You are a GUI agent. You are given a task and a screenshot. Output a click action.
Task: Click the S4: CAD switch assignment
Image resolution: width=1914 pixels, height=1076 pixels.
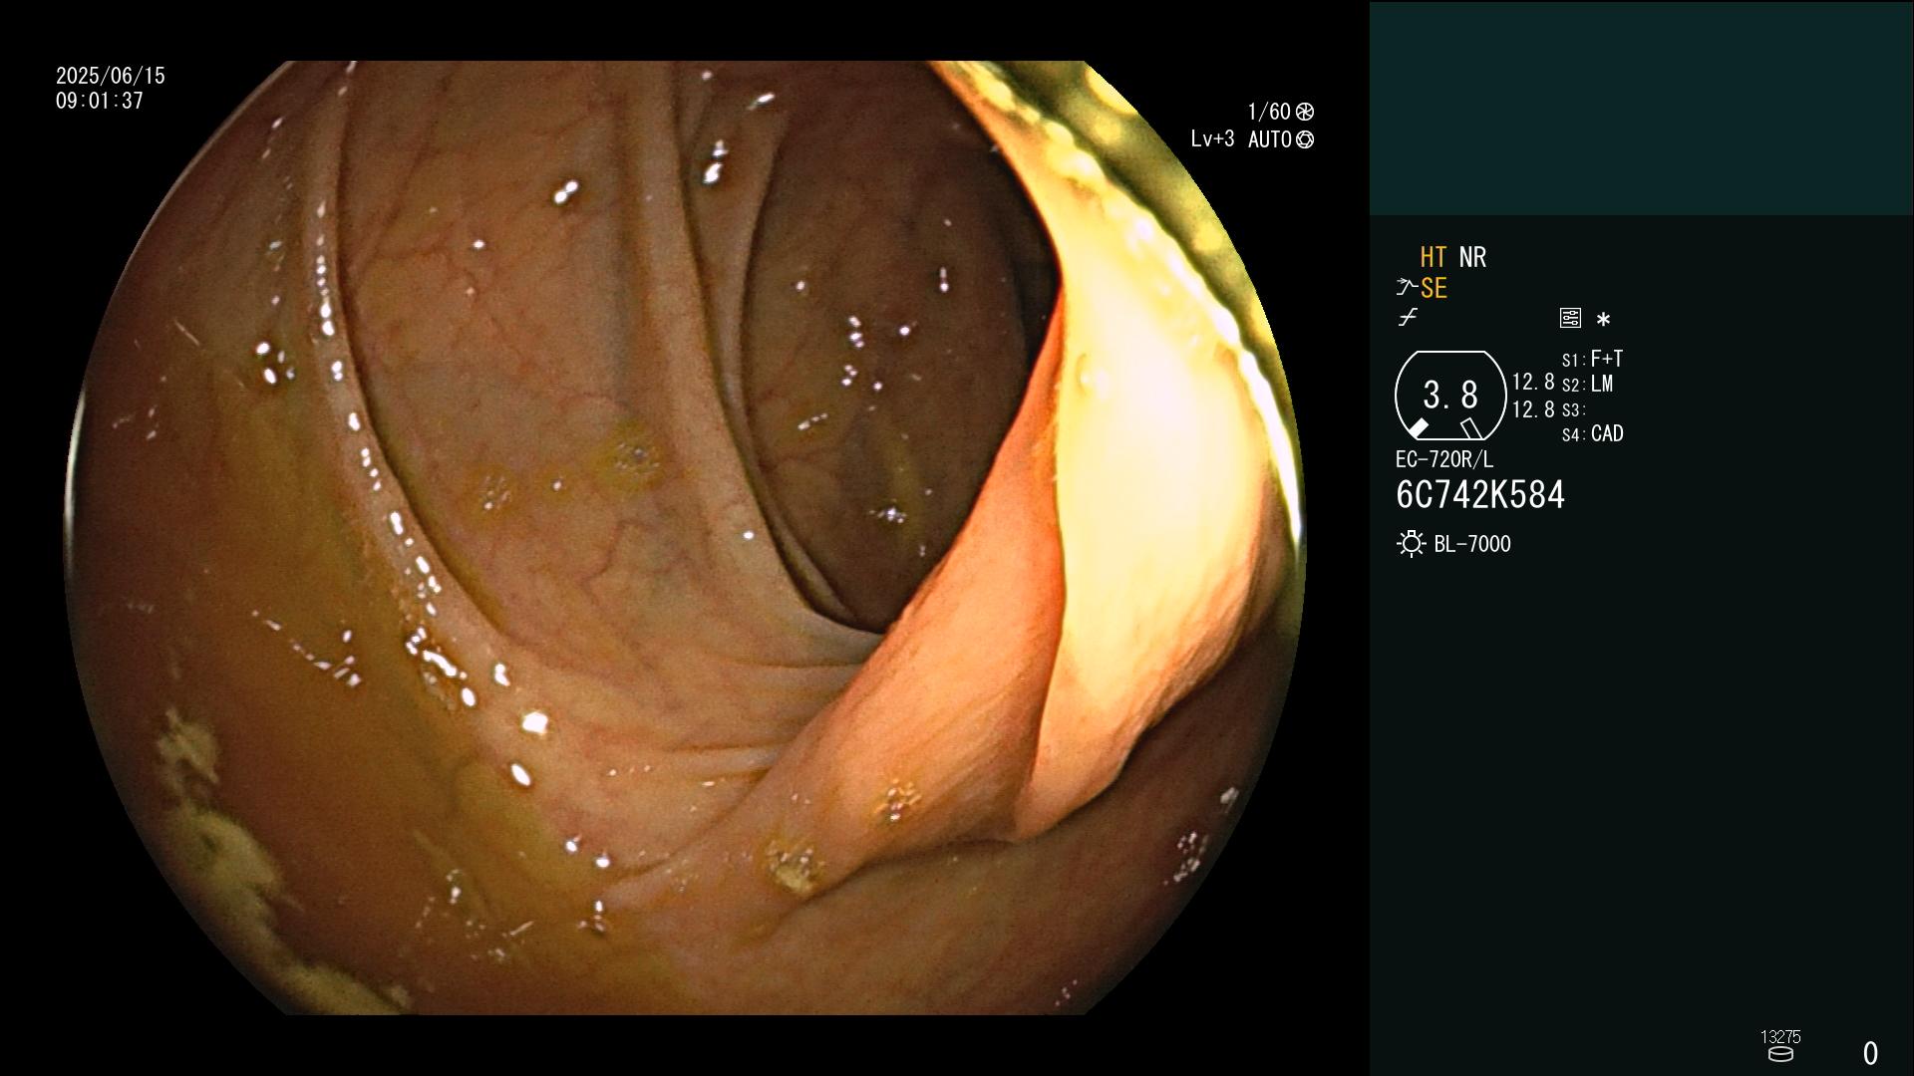tap(1592, 433)
